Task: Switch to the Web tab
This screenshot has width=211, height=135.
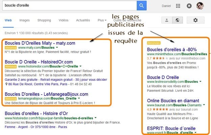Action: tap(8, 20)
